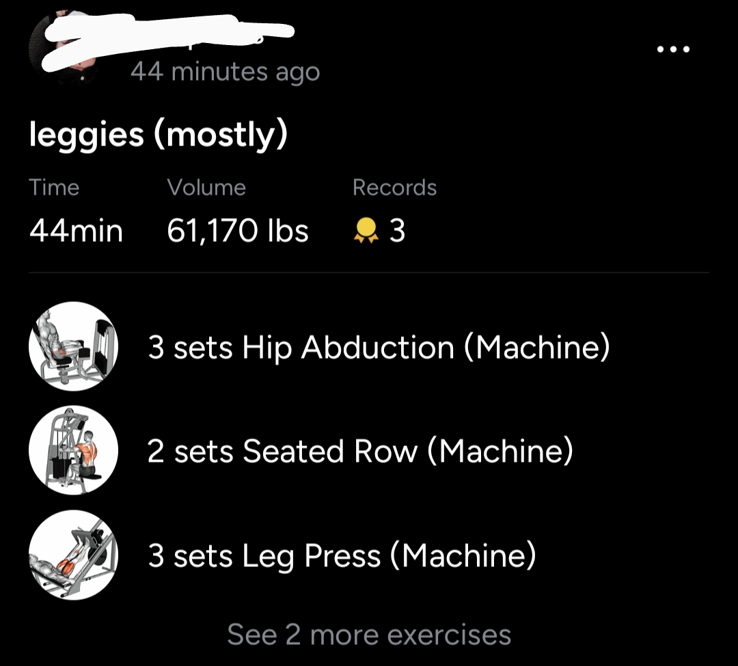Select 2 sets Seated Row (Machine) text
Viewport: 738px width, 666px height.
360,452
